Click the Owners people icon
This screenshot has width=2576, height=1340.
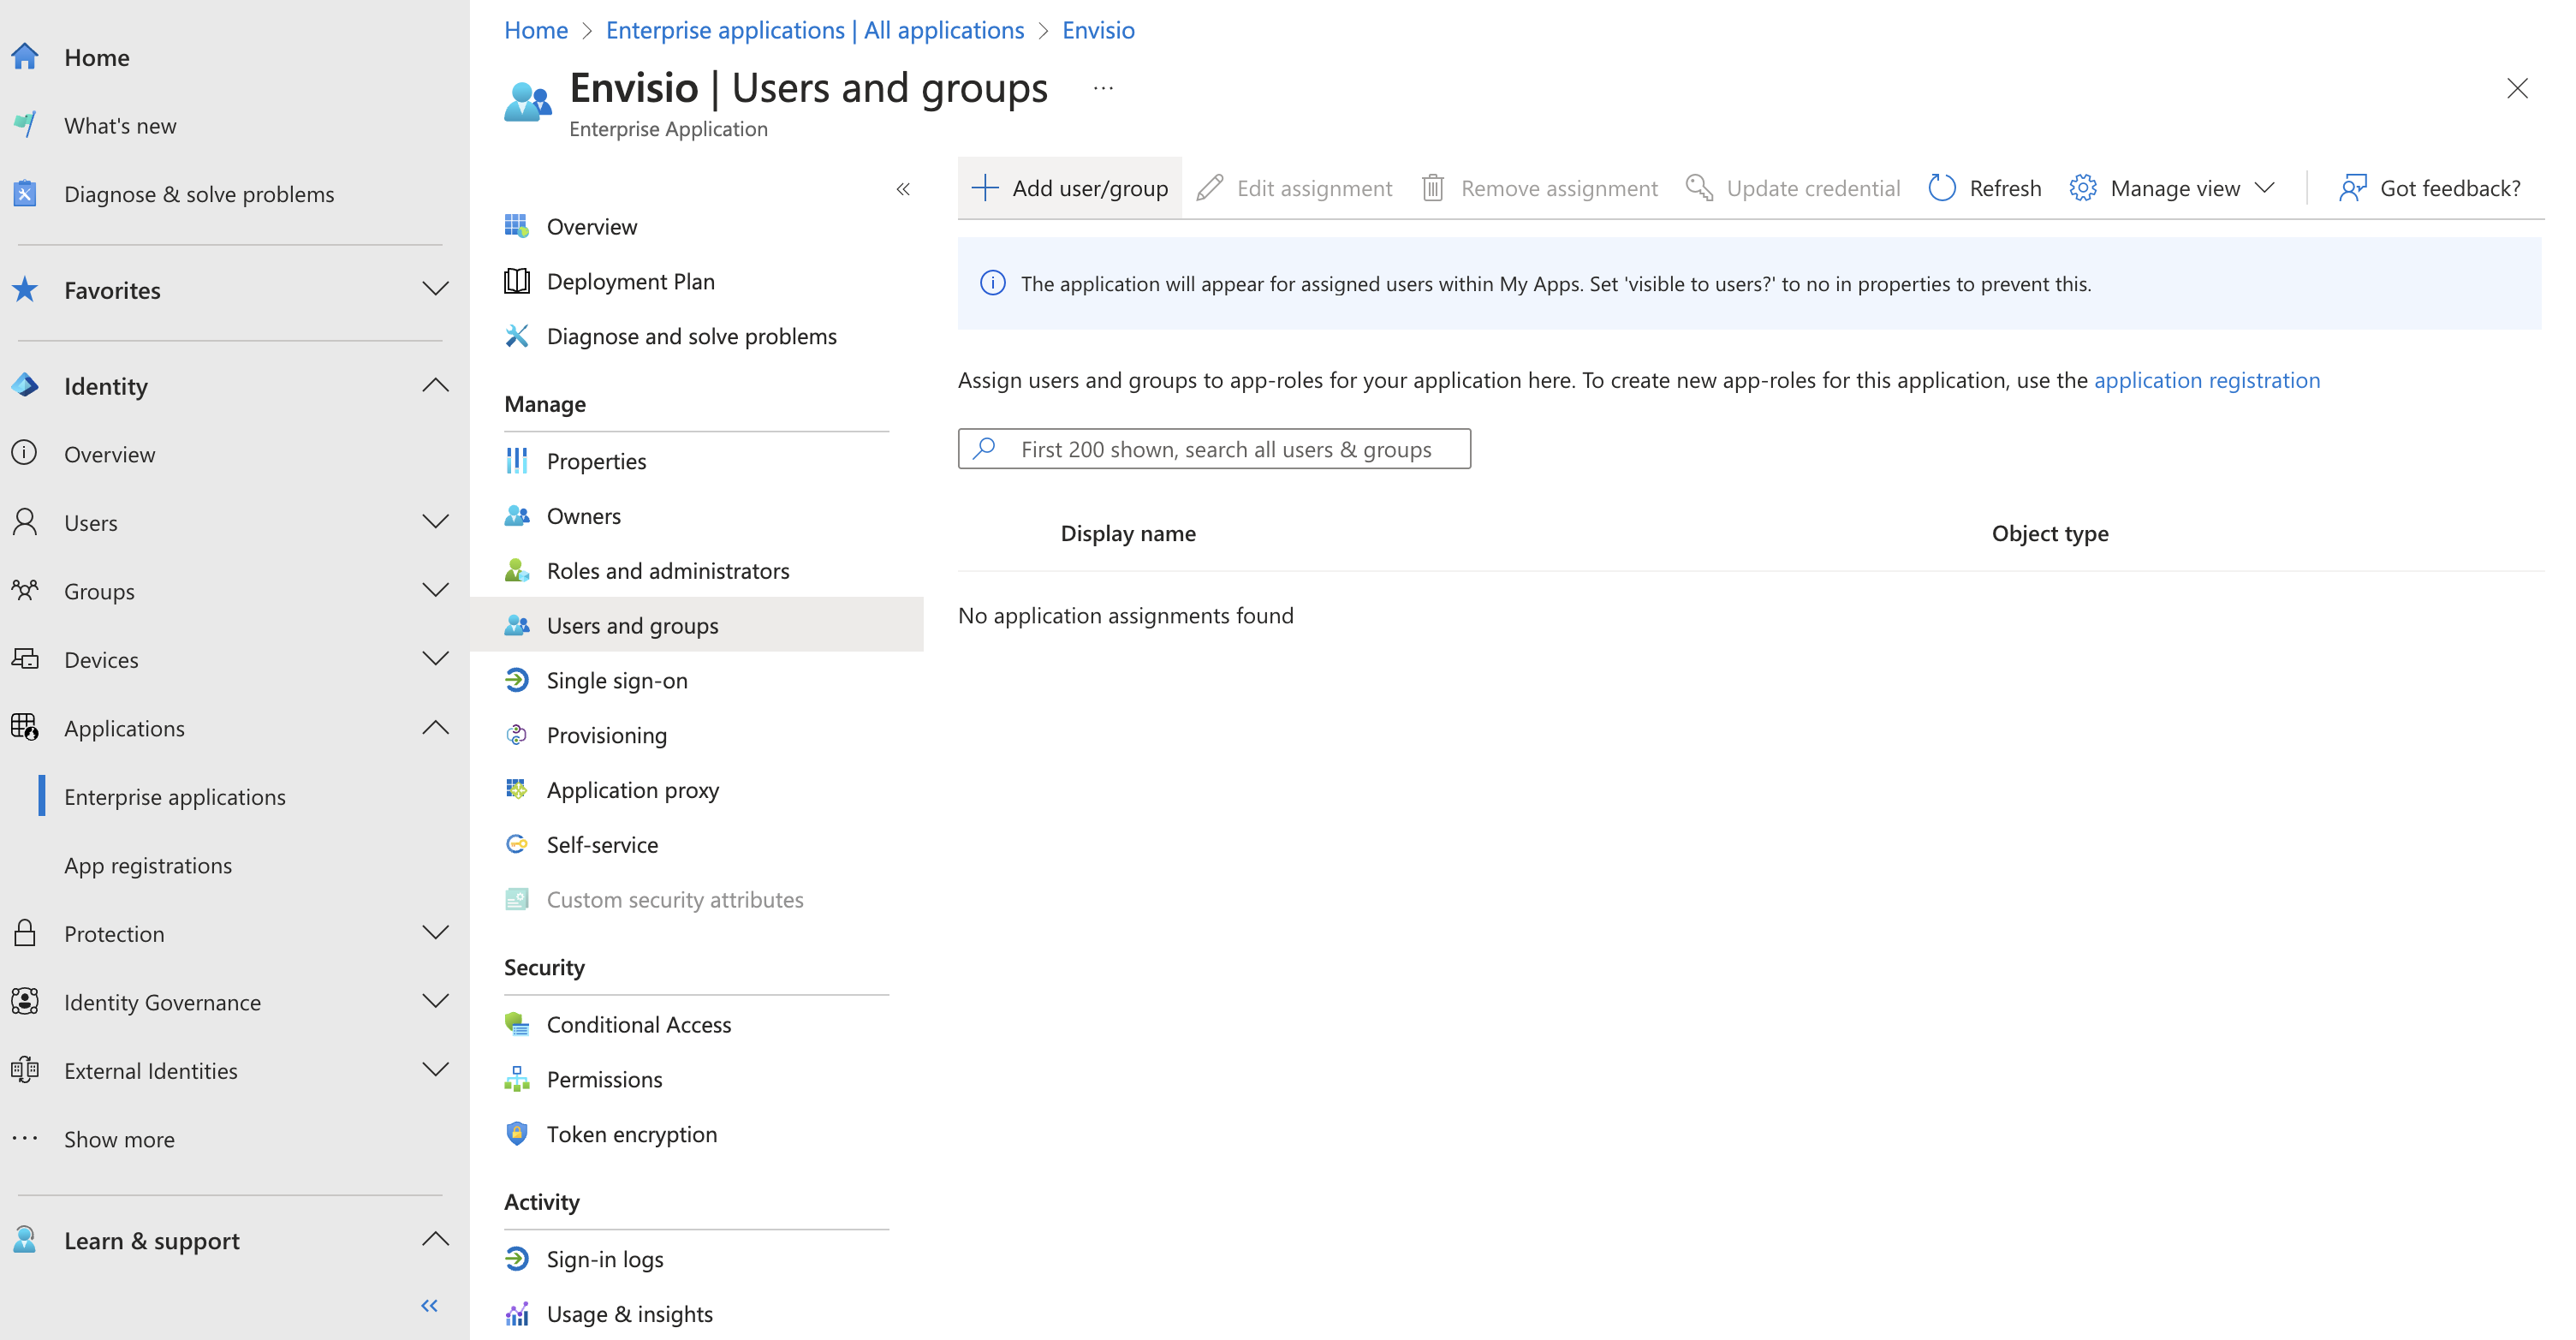pos(517,515)
